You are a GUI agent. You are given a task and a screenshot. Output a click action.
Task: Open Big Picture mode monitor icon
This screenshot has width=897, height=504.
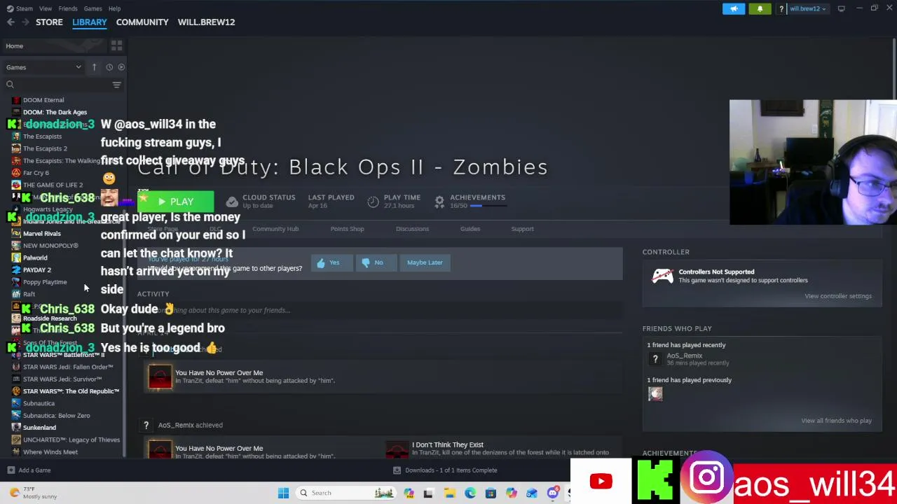[841, 8]
